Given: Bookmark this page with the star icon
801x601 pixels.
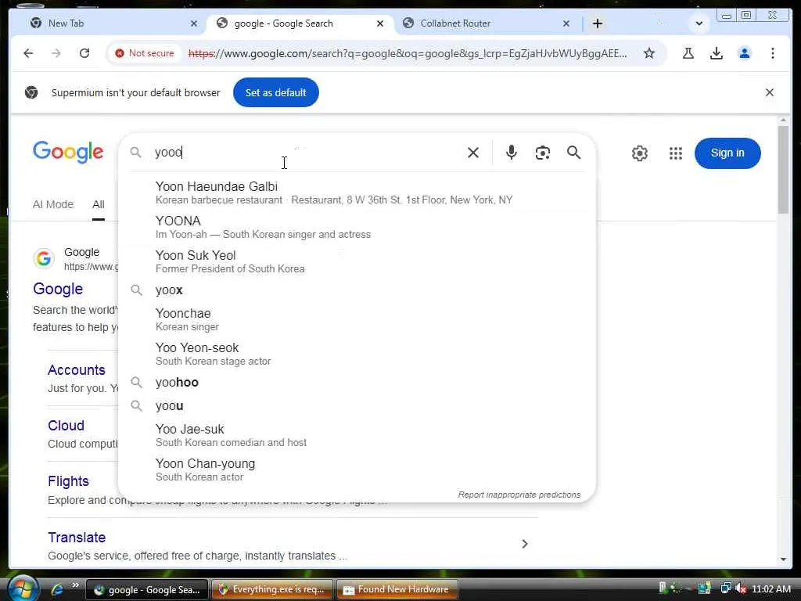Looking at the screenshot, I should tap(648, 53).
